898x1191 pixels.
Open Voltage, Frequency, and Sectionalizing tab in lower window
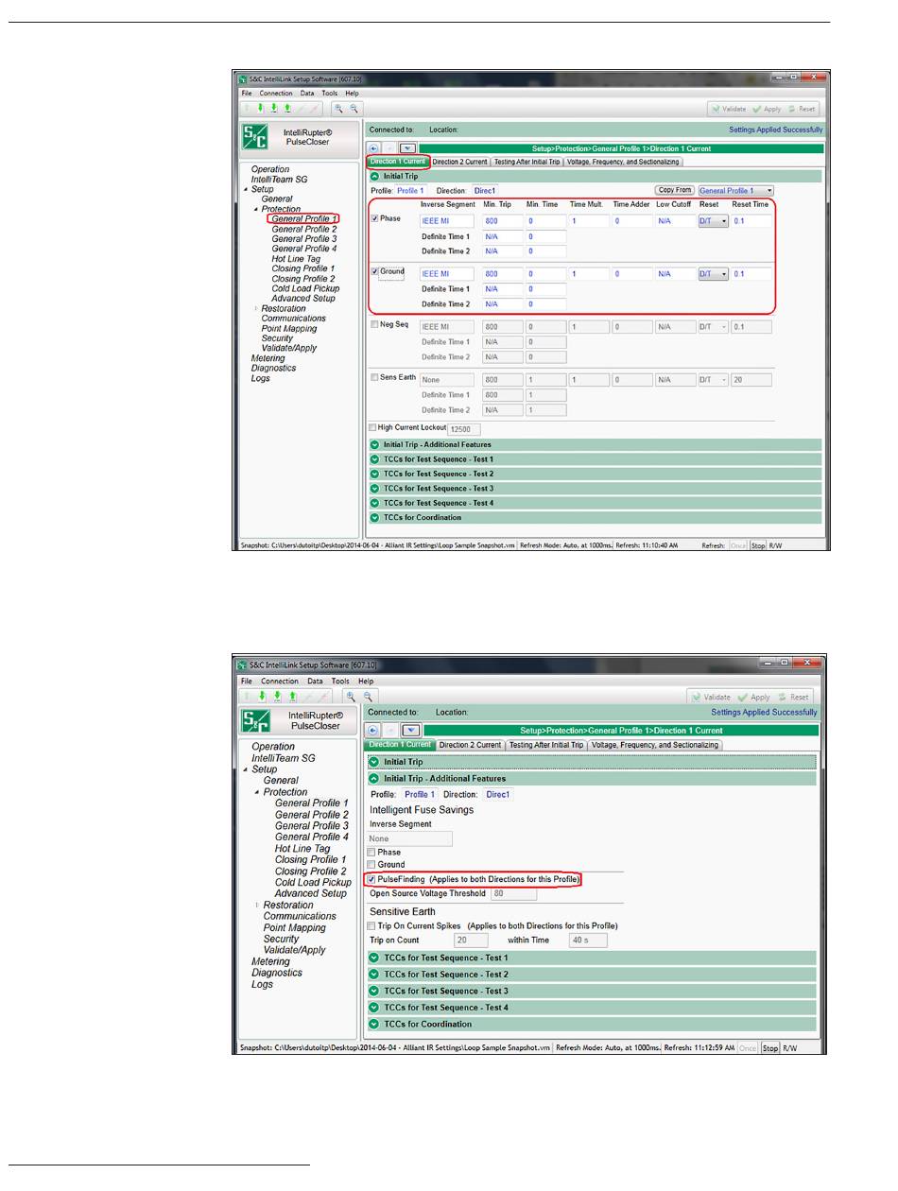click(655, 745)
